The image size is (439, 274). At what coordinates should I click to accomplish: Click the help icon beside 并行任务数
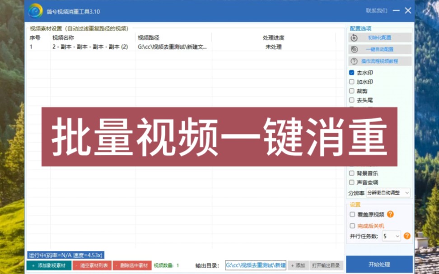coord(408,236)
